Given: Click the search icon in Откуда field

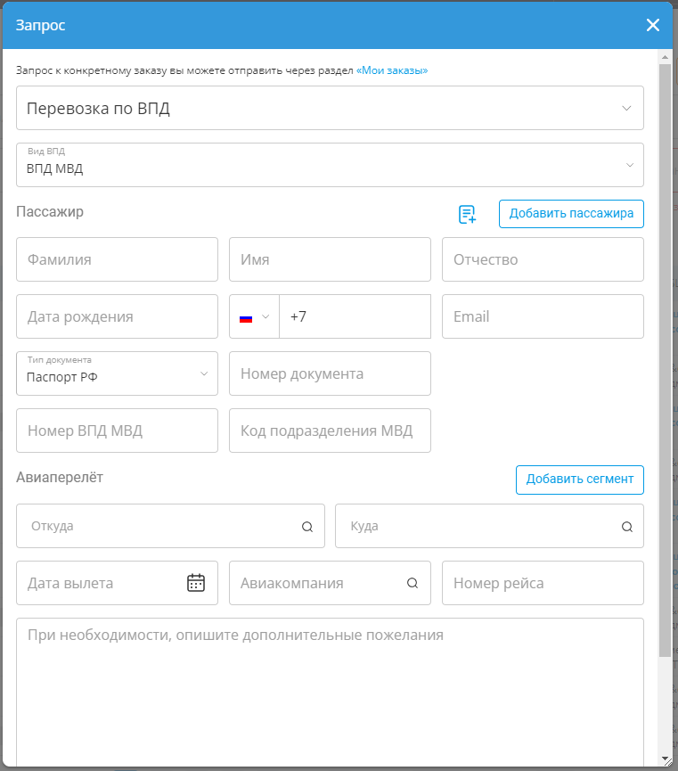Looking at the screenshot, I should pyautogui.click(x=307, y=527).
